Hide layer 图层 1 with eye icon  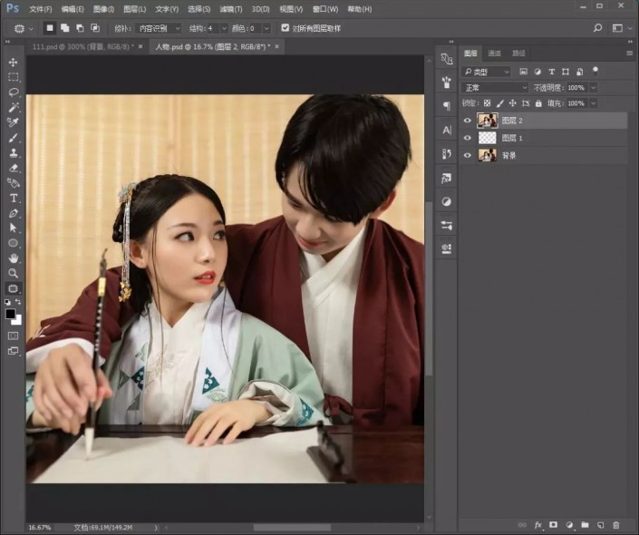[x=468, y=138]
